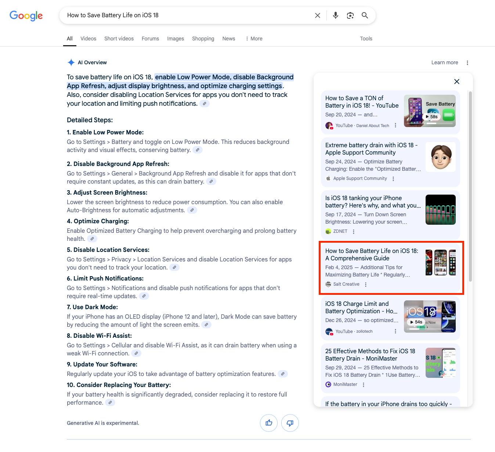Viewport: 495px width, 452px height.
Task: Open source link for Low Power Mode step
Action: pos(198,150)
